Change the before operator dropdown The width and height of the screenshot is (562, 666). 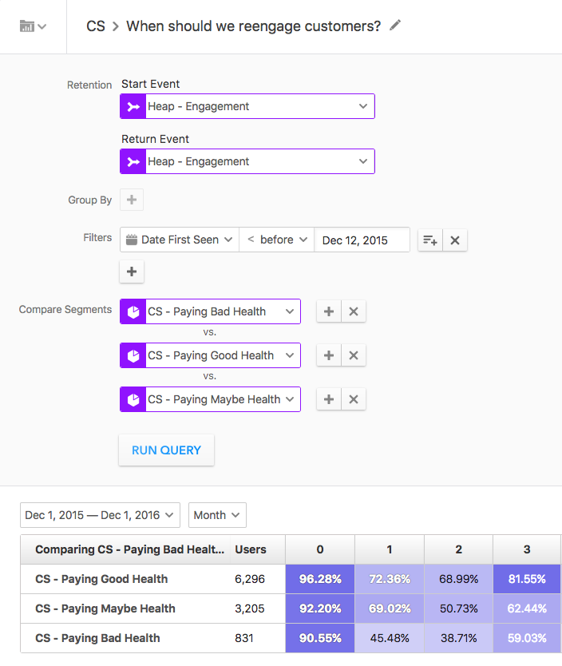[277, 240]
